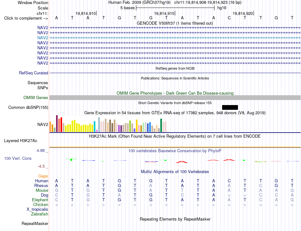The image size is (301, 231).
Task: Click '100 vertebrates Basewise Conservation by PhyloP' title
Action: [175, 151]
